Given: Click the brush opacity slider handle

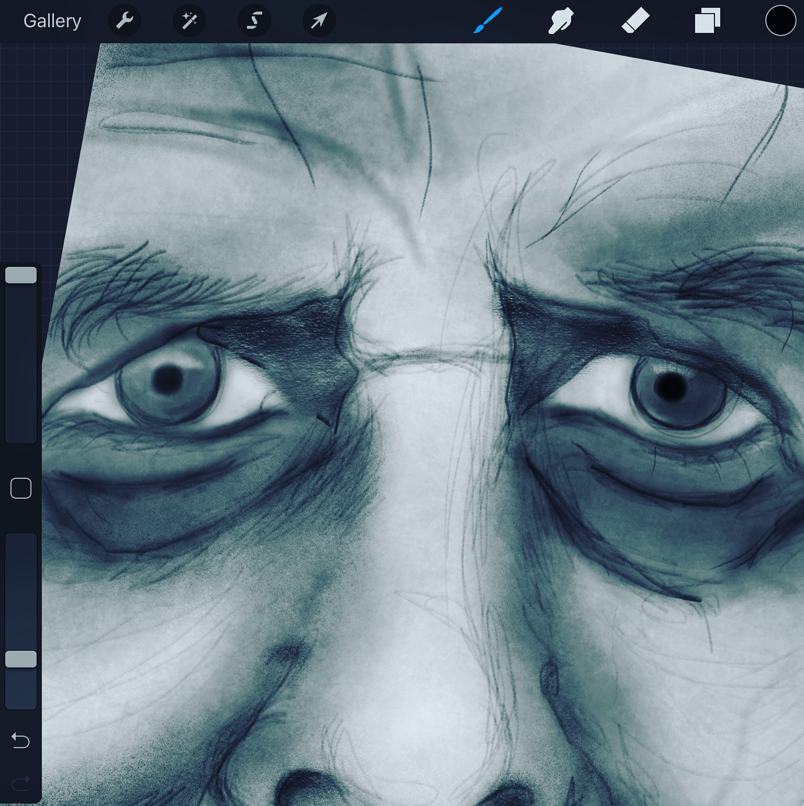Looking at the screenshot, I should (x=21, y=659).
